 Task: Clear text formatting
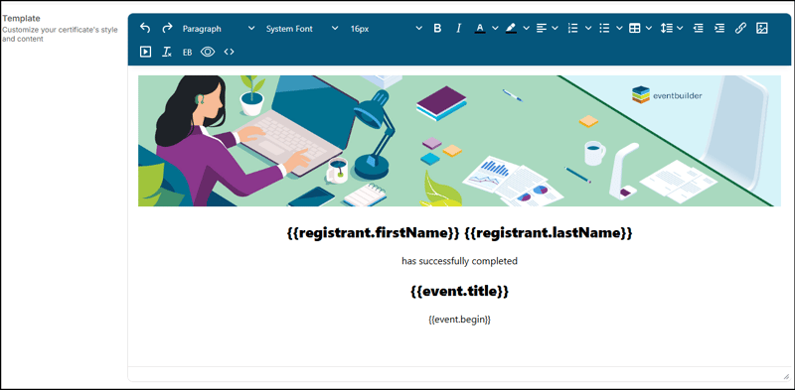[x=167, y=52]
